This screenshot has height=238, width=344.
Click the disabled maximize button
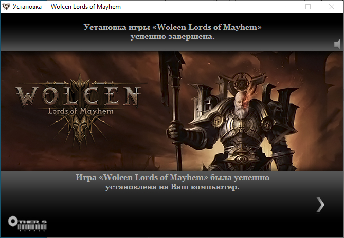pyautogui.click(x=308, y=7)
